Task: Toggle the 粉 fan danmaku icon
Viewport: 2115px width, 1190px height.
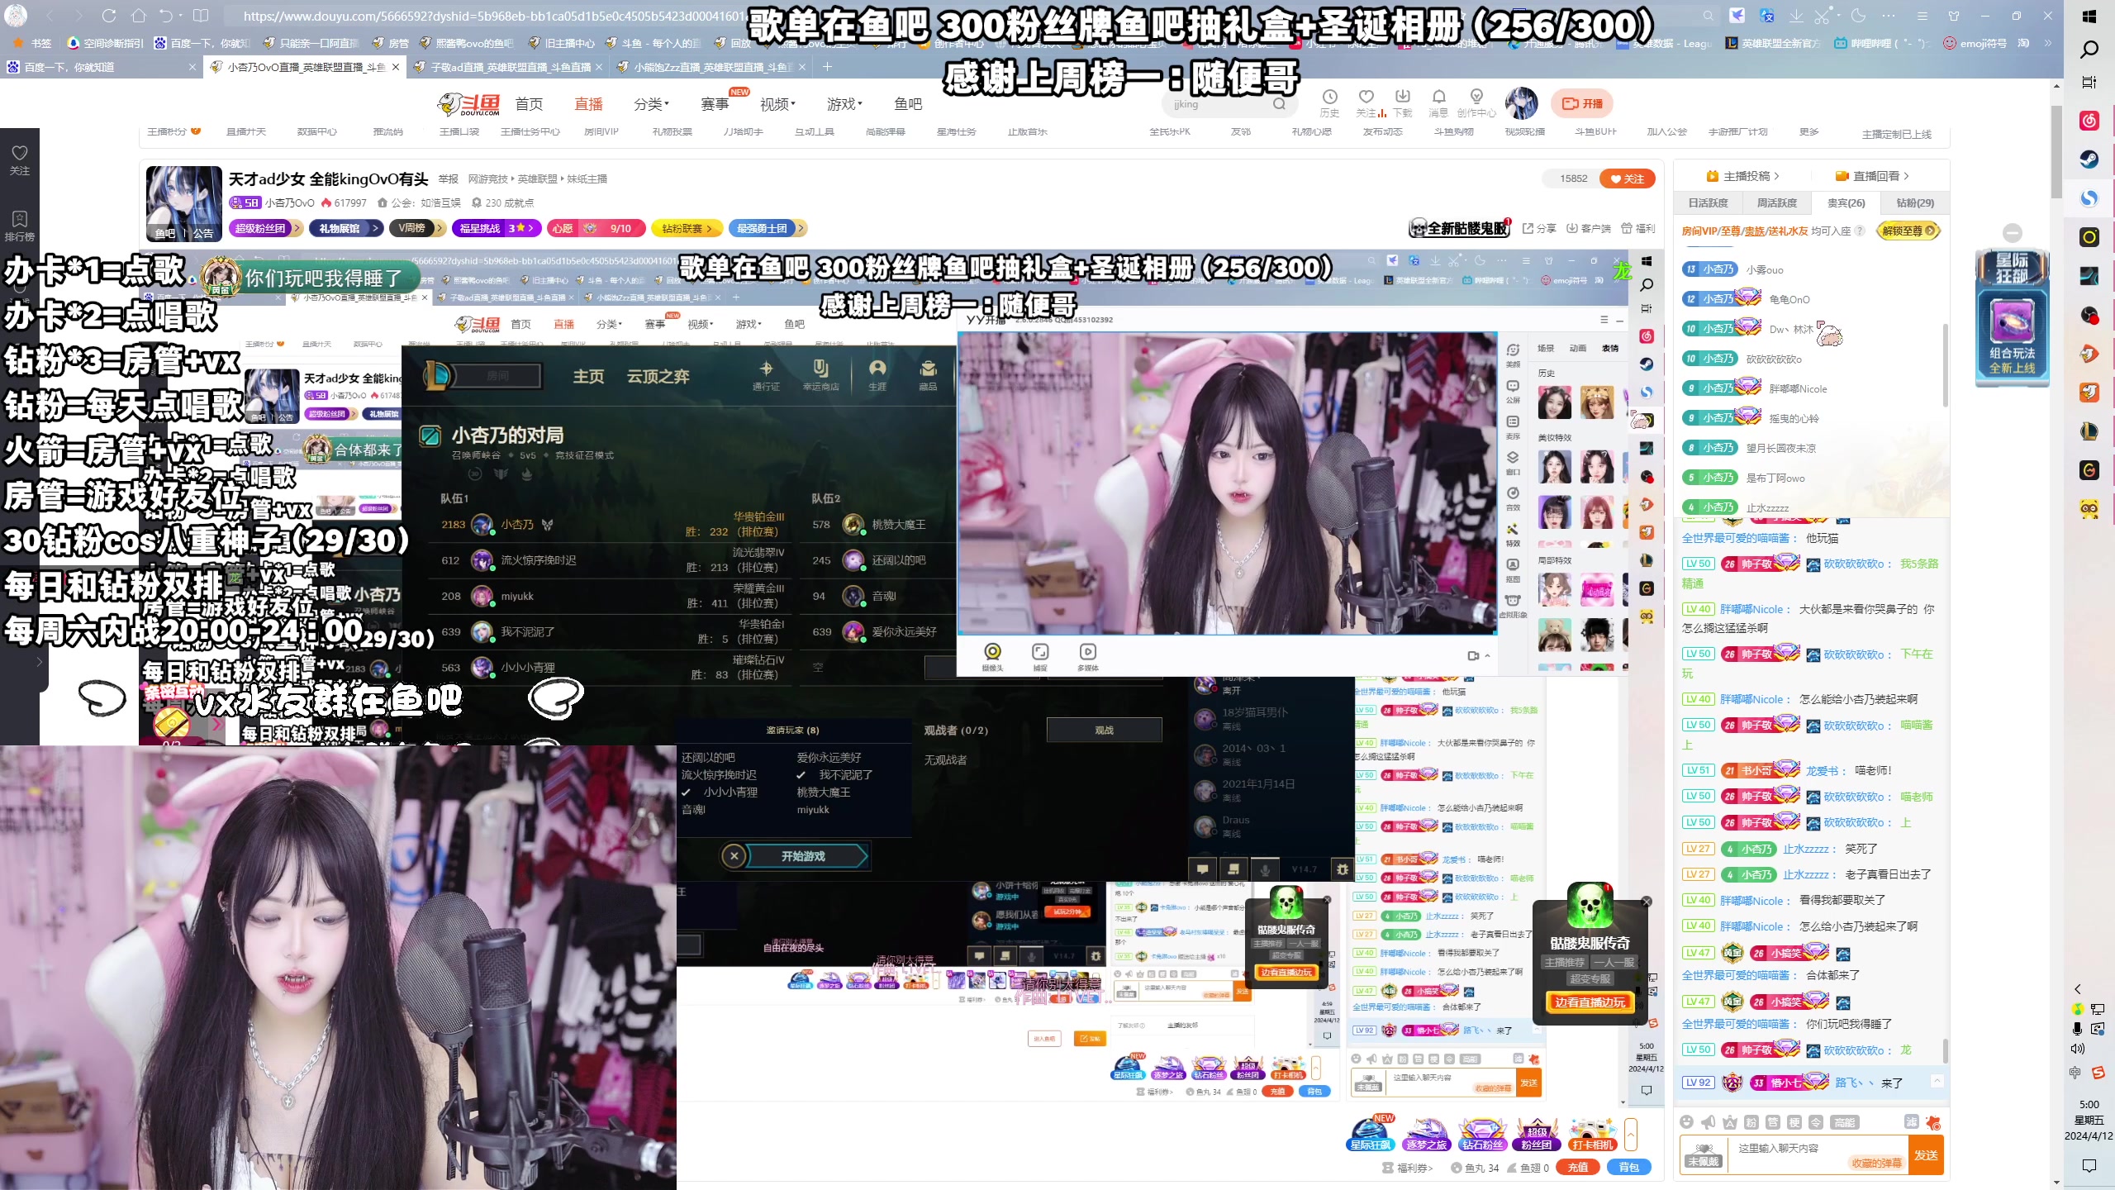Action: pyautogui.click(x=1751, y=1122)
